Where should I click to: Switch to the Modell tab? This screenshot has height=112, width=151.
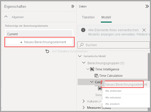pyautogui.click(x=106, y=17)
